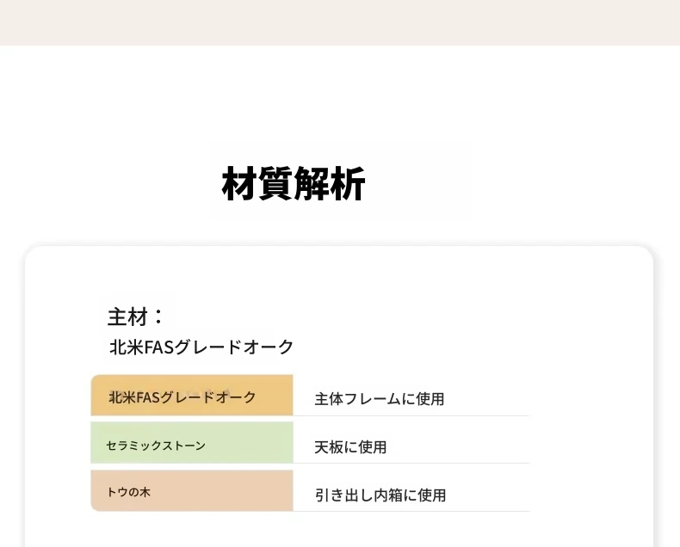Click the divider line under 主体フレームに使用
This screenshot has width=680, height=547.
[411, 415]
